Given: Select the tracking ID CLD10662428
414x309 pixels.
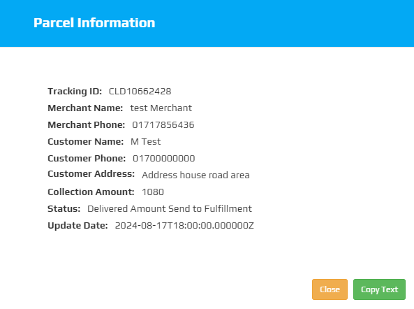Looking at the screenshot, I should [140, 92].
